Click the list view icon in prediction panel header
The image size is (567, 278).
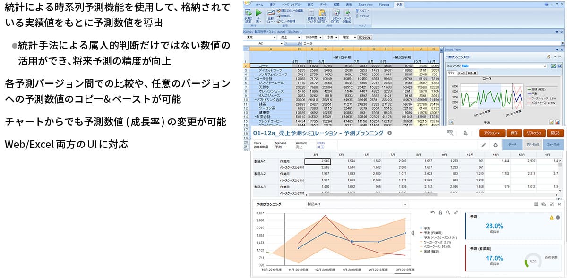point(536,204)
